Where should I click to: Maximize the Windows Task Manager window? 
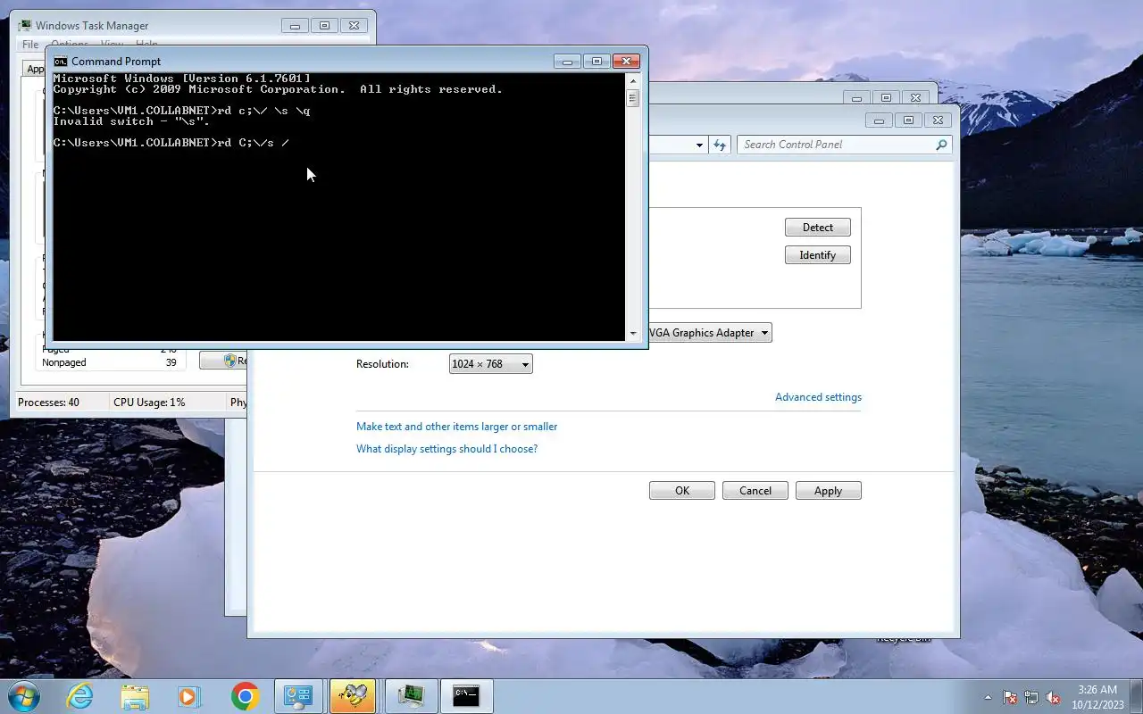point(324,26)
